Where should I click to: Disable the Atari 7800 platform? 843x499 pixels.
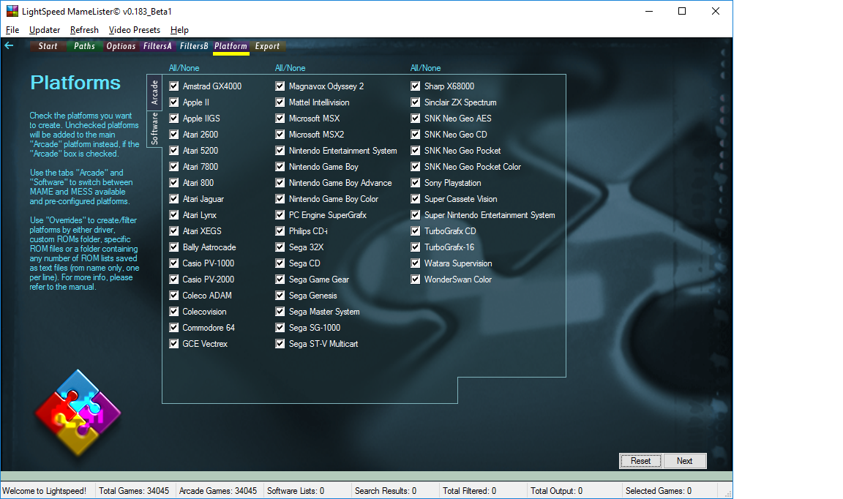[173, 167]
